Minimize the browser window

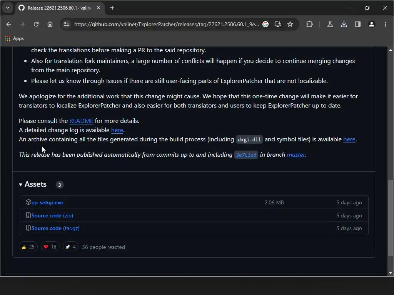point(349,8)
